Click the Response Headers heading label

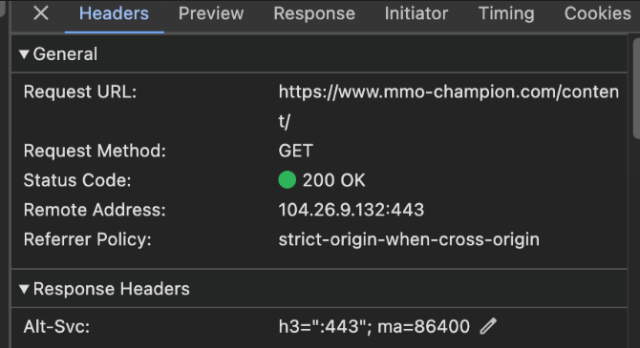(112, 289)
